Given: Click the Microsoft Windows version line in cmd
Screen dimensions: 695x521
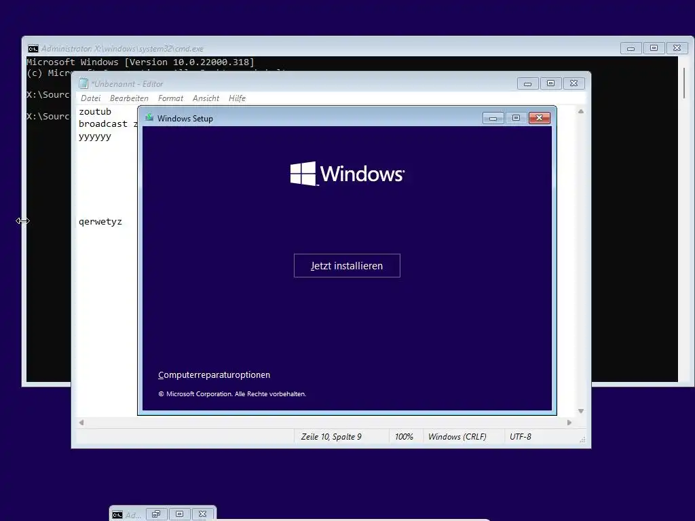Looking at the screenshot, I should click(x=140, y=62).
